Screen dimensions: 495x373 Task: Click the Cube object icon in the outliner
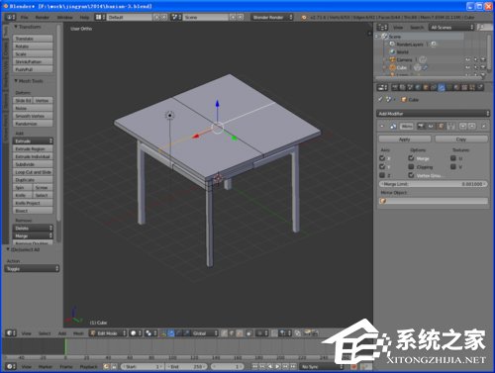[392, 67]
